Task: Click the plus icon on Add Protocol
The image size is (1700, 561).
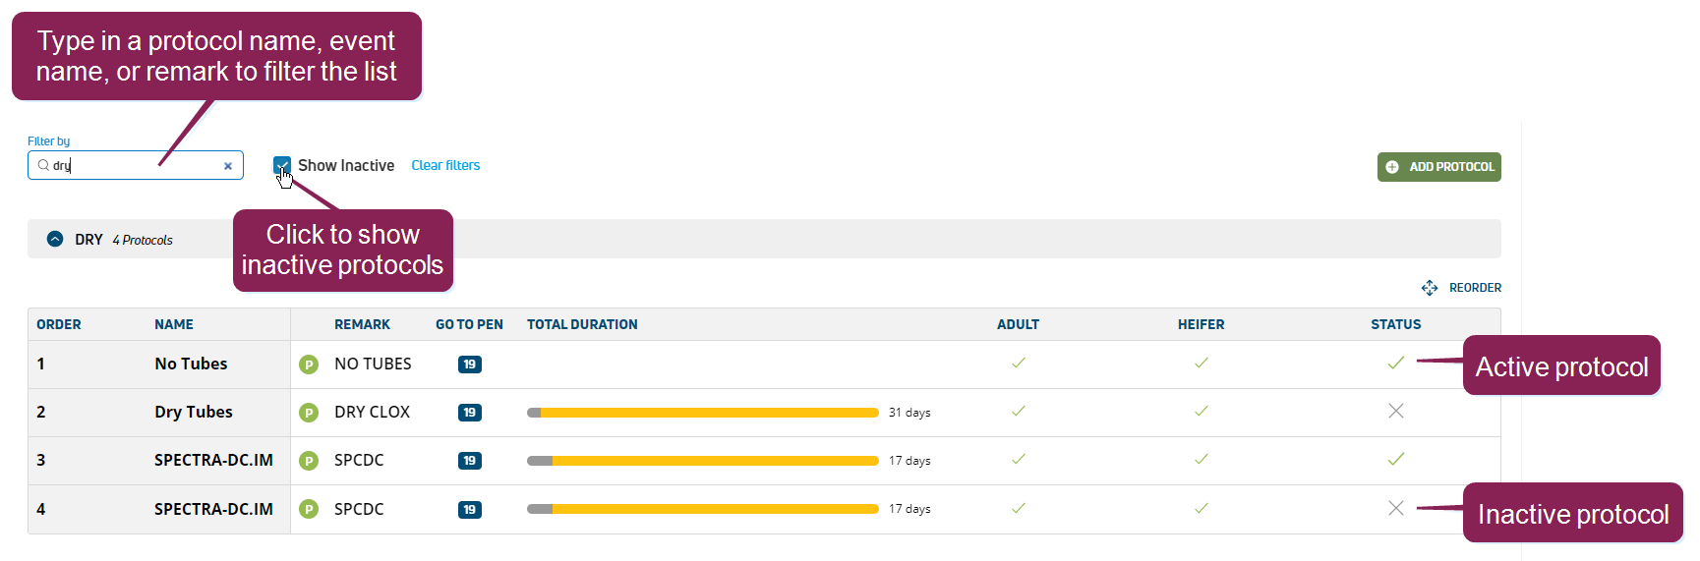Action: [x=1392, y=167]
